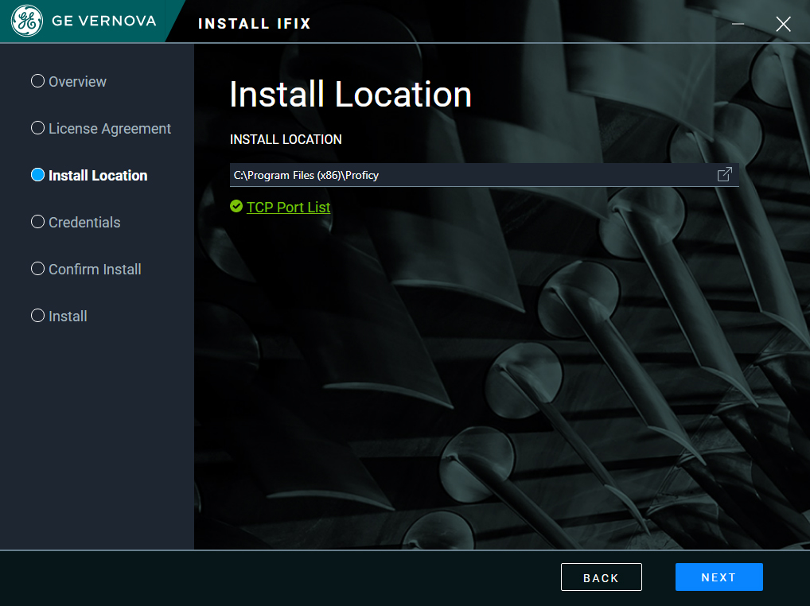Click the green checkmark beside TCP Port List
This screenshot has width=810, height=606.
(x=236, y=207)
